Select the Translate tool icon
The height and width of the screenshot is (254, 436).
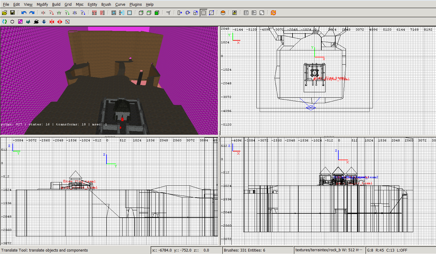tap(180, 13)
